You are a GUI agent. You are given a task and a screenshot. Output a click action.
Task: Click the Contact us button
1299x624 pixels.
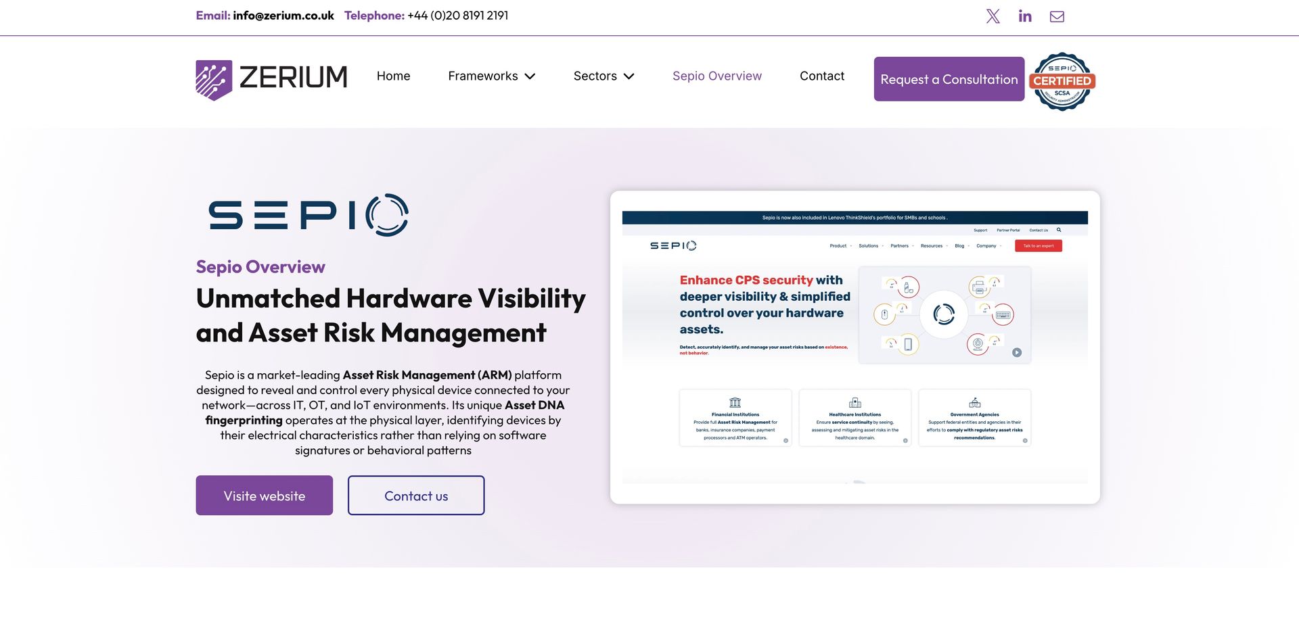(x=416, y=496)
